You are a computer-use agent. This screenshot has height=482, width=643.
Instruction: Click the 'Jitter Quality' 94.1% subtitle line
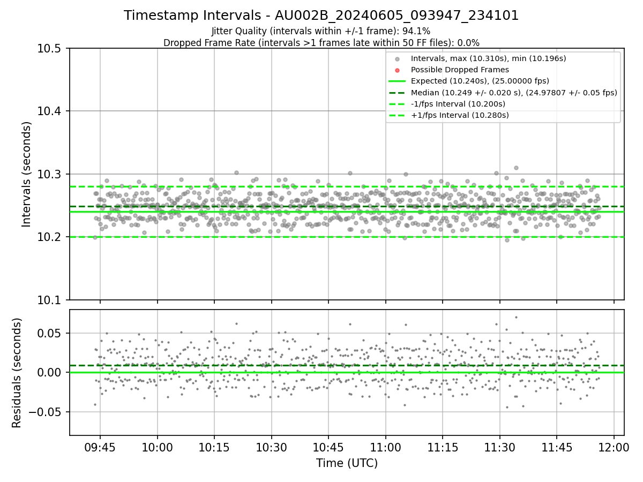[x=322, y=32]
